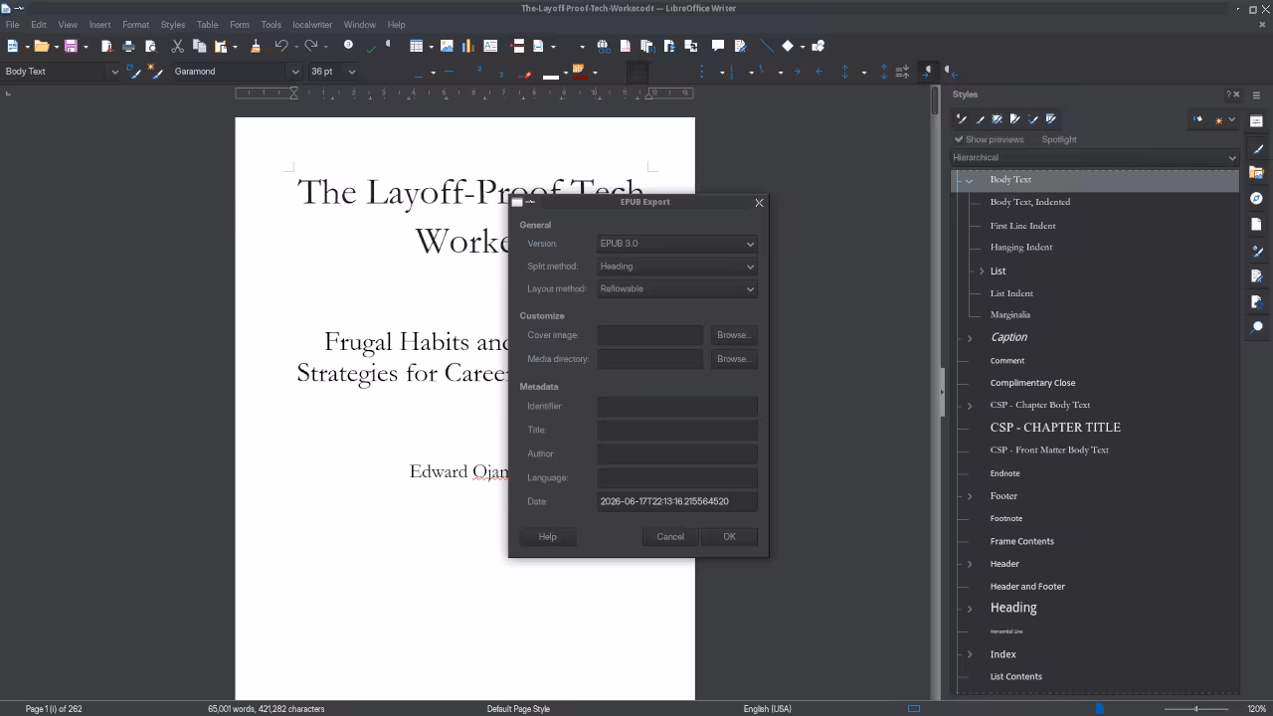Click the Copy icon in toolbar
Screen dimensions: 1273x716
199,46
